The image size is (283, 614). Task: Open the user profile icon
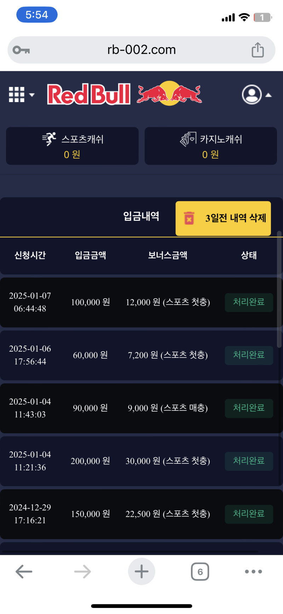coord(252,95)
